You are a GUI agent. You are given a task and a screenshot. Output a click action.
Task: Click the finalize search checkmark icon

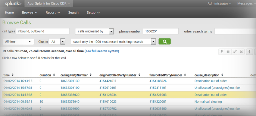235,52
